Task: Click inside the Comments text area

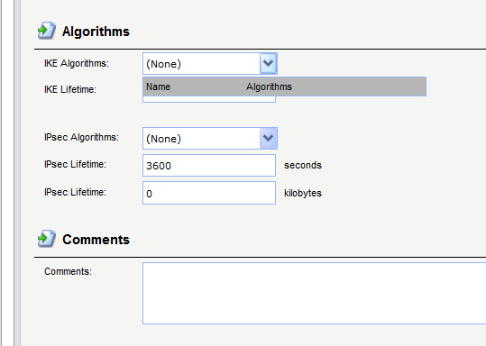Action: (315, 294)
